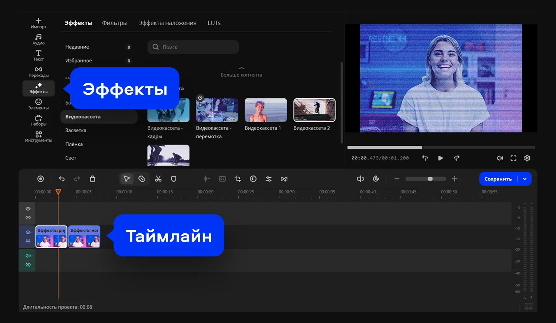Screen dimensions: 556x323
Task: Expand the Save button dropdown arrow
Action: 525,179
